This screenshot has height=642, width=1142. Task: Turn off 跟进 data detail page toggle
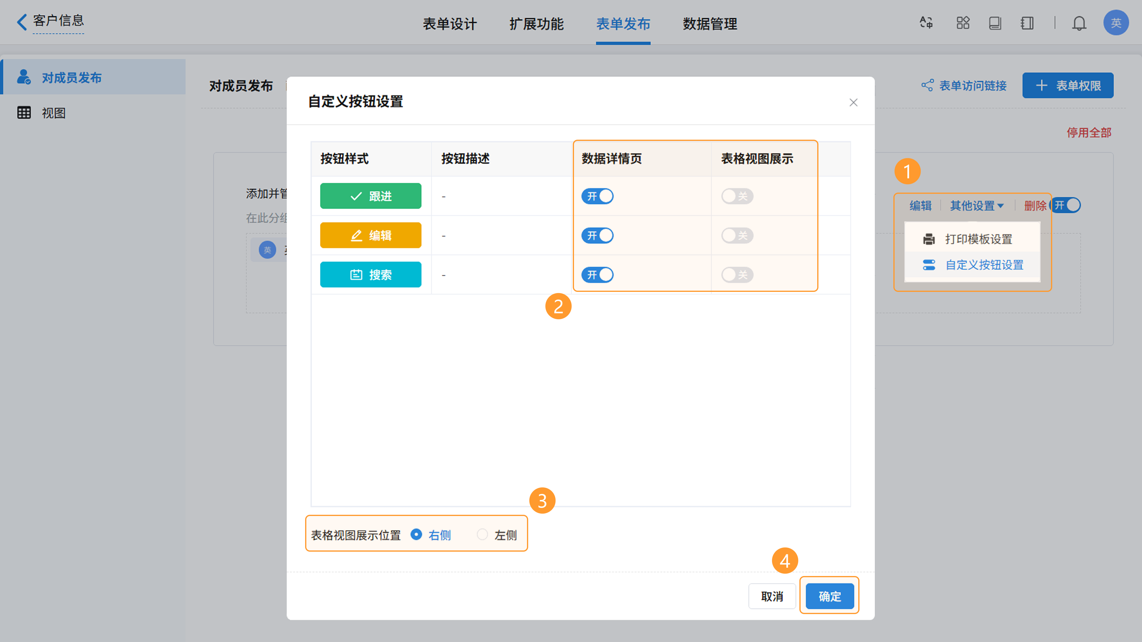tap(597, 196)
